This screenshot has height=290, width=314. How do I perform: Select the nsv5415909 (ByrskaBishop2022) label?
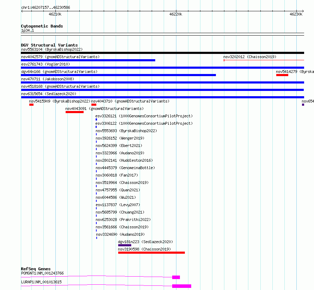(60, 101)
